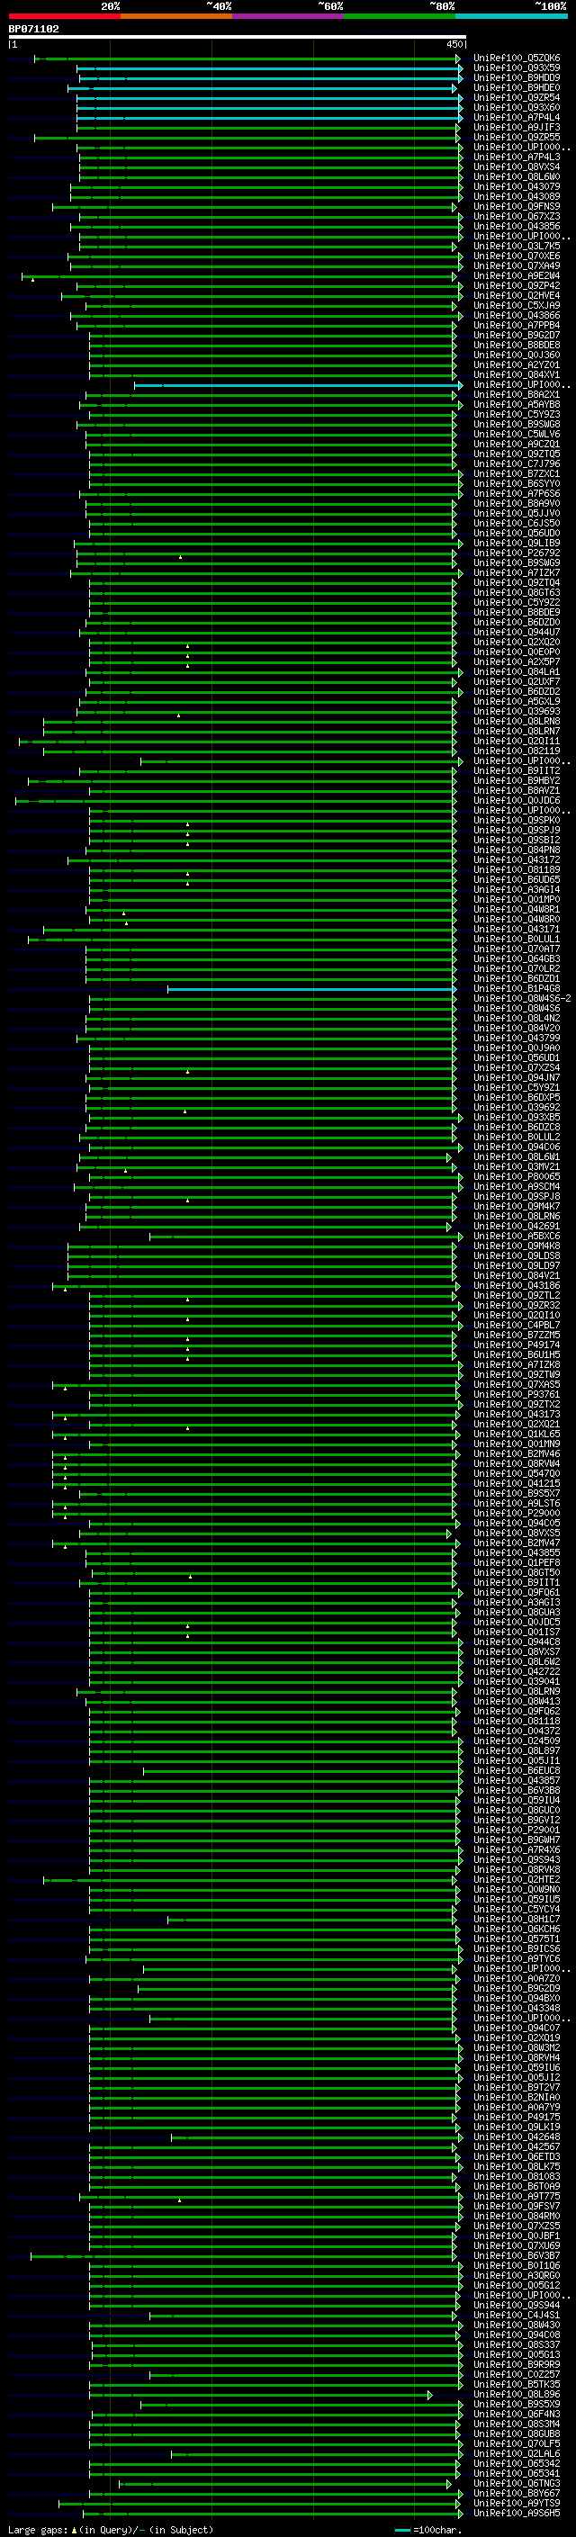Open the UniRef100_Q84XV1 hit
Image resolution: width=576 pixels, height=2537 pixels.
(516, 374)
